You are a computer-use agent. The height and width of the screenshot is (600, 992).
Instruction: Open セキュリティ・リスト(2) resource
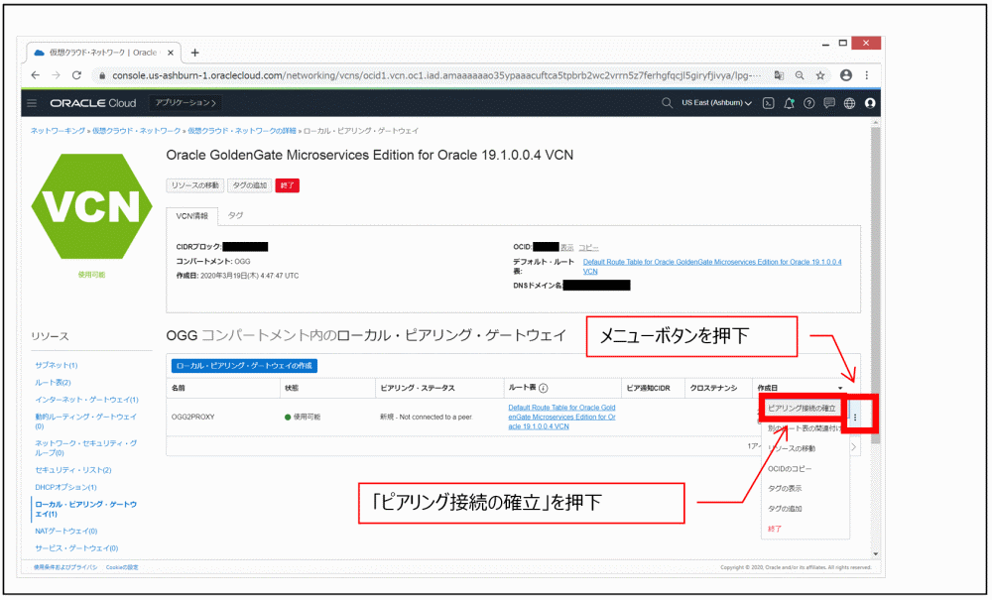click(x=72, y=470)
